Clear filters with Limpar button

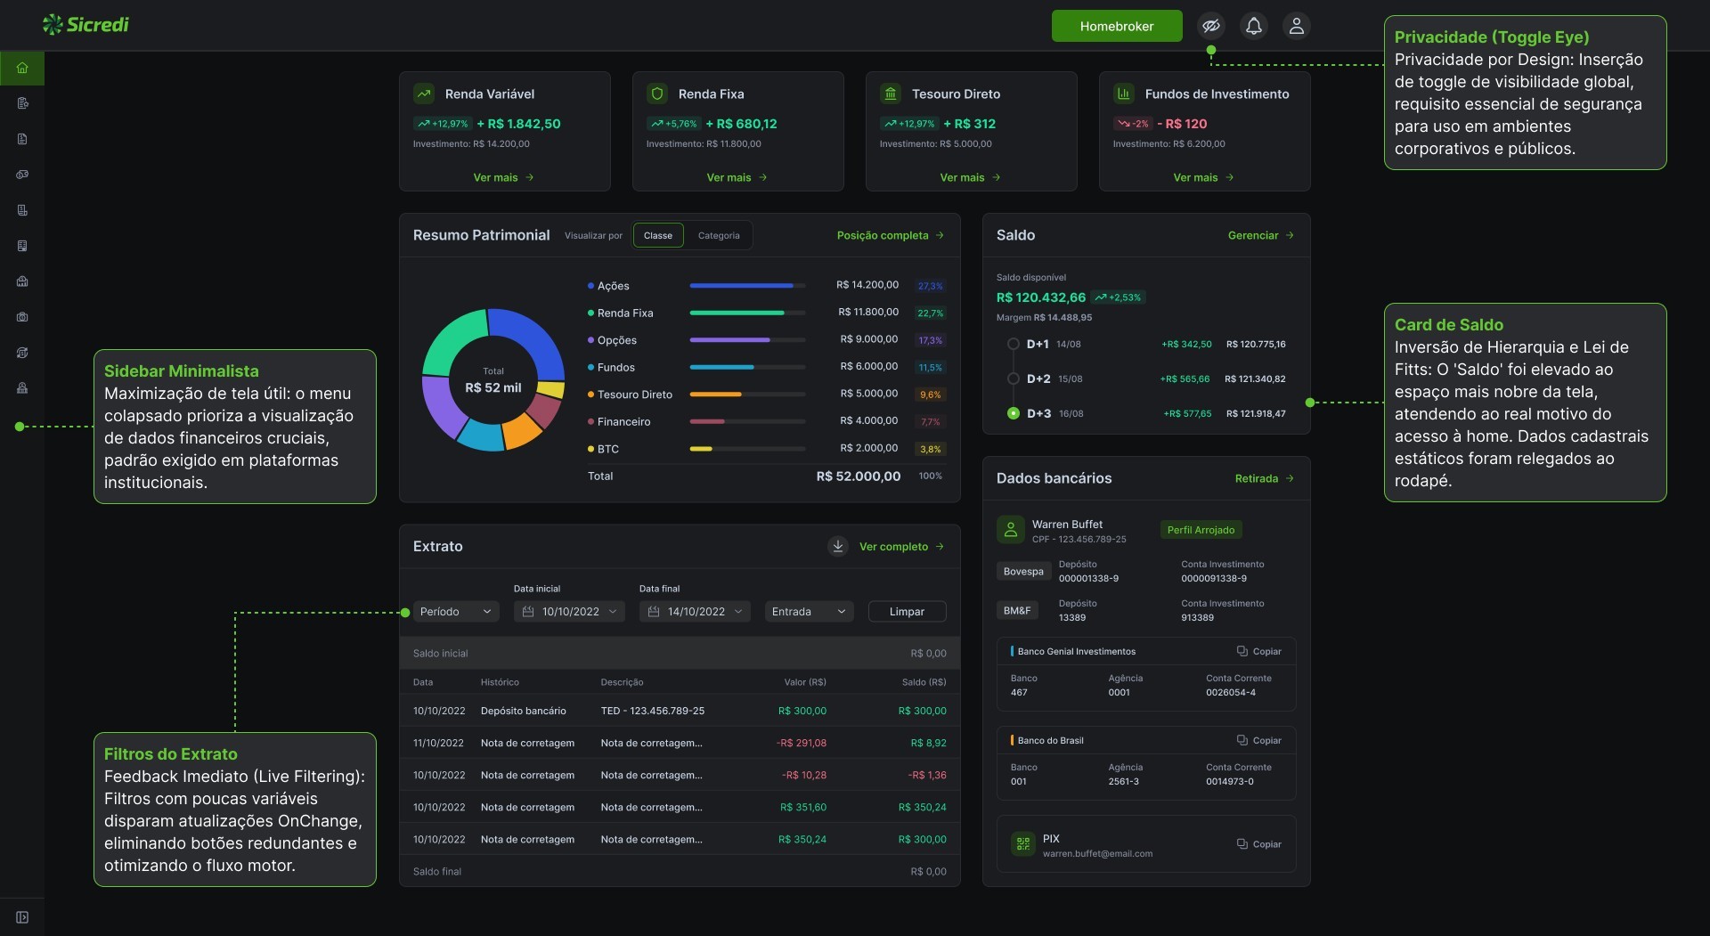point(907,612)
